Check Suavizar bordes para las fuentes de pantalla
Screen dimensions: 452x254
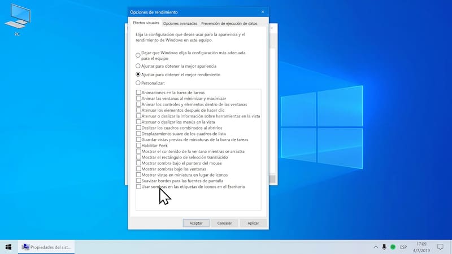(138, 181)
